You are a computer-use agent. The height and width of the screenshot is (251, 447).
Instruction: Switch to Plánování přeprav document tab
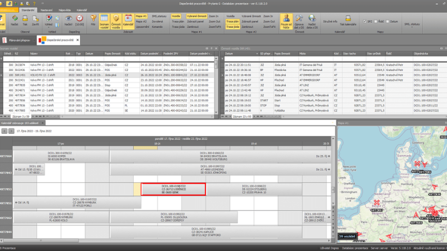pos(17,40)
